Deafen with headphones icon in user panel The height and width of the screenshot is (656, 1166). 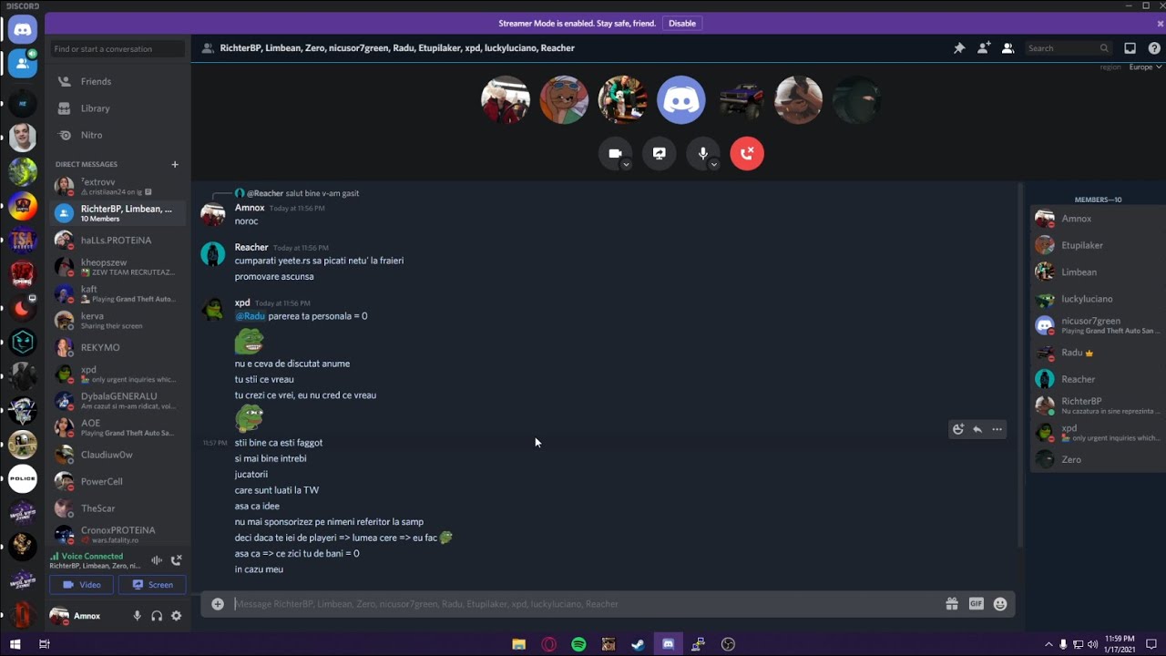[x=157, y=616]
